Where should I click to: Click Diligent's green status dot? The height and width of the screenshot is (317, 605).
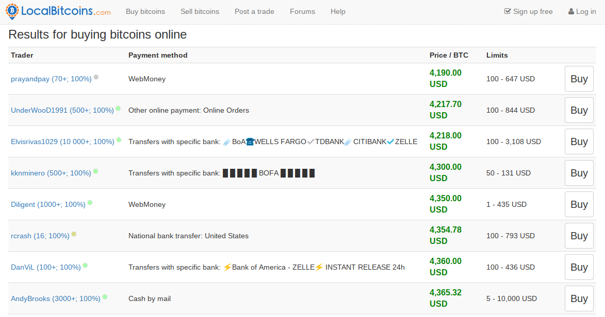pyautogui.click(x=90, y=203)
